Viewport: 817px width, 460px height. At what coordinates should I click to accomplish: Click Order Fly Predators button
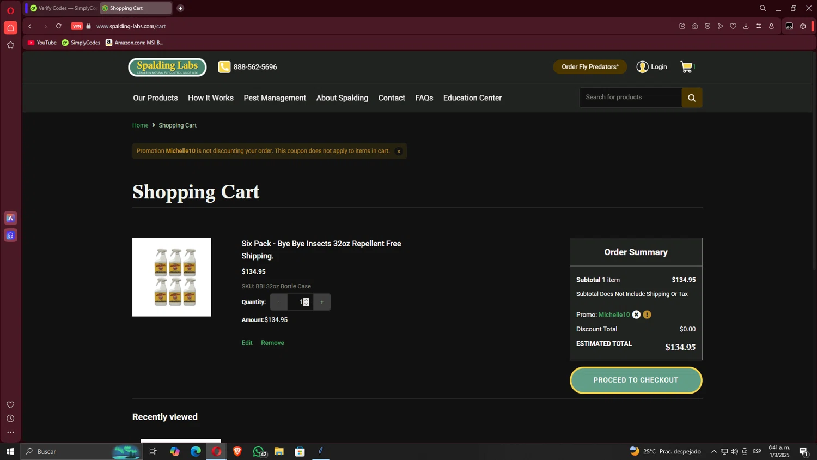coord(590,67)
